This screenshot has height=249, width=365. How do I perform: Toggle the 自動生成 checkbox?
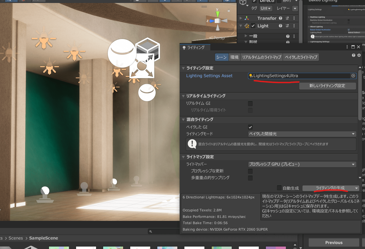tap(279, 188)
